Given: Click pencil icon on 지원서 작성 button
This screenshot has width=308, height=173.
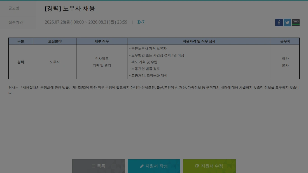Looking at the screenshot, I should tap(142, 166).
